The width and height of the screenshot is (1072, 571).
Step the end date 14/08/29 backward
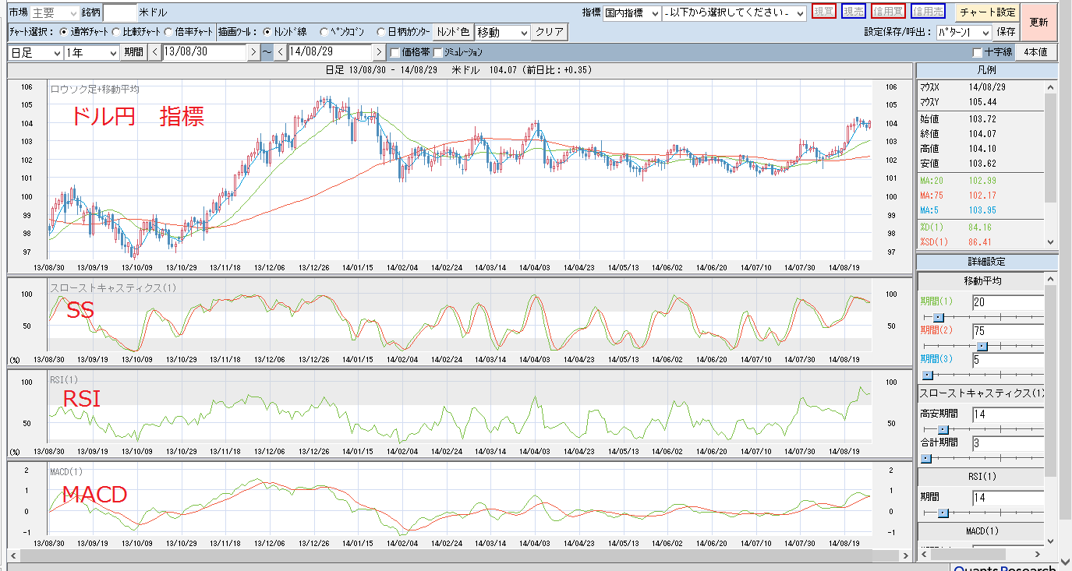pos(280,52)
